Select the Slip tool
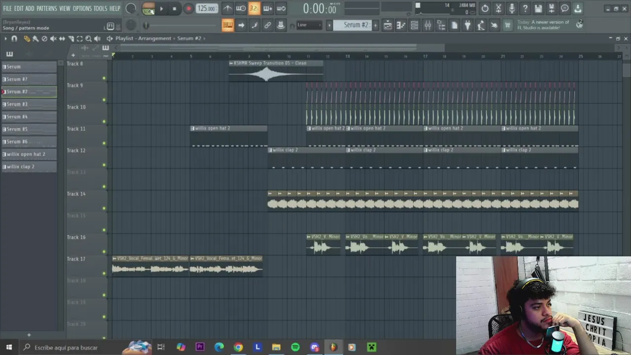This screenshot has height=355, width=631. 62,38
